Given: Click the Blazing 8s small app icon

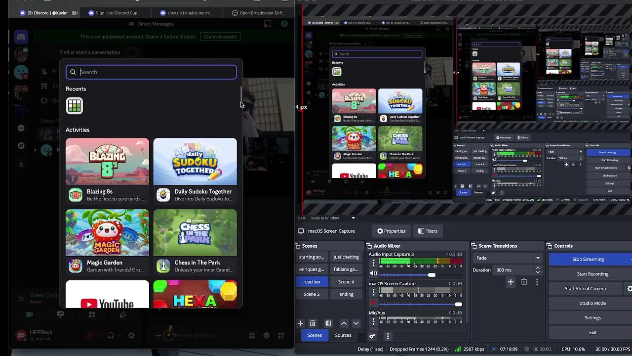Looking at the screenshot, I should pos(76,195).
